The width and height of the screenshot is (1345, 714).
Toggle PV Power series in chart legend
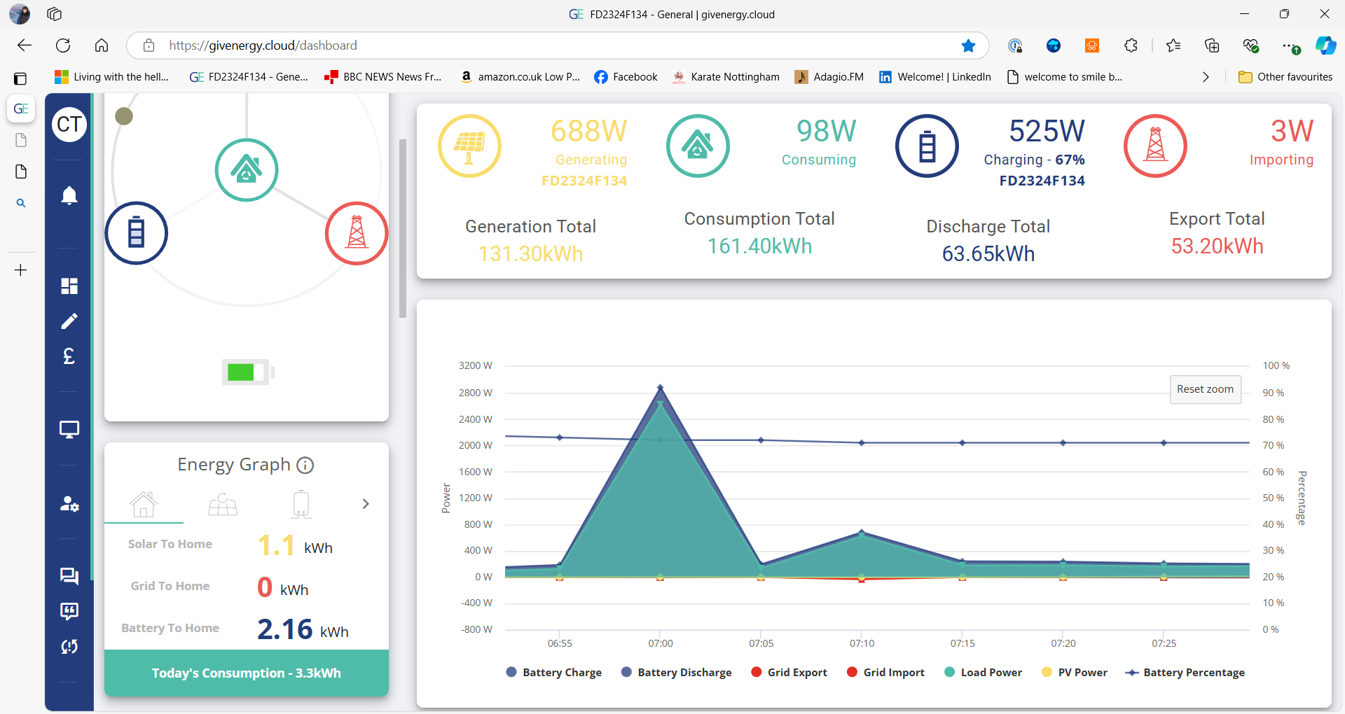1075,672
